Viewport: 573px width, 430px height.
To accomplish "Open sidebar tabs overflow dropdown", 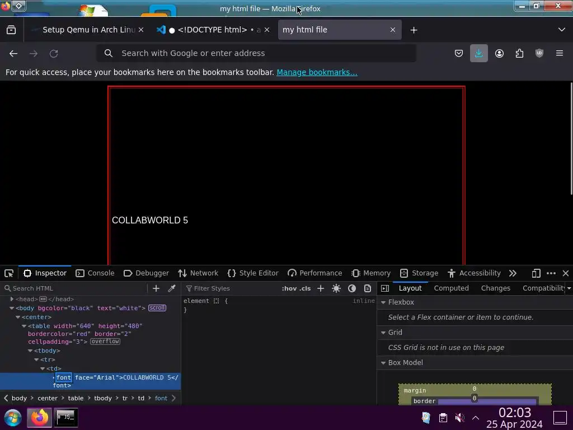I will (569, 288).
